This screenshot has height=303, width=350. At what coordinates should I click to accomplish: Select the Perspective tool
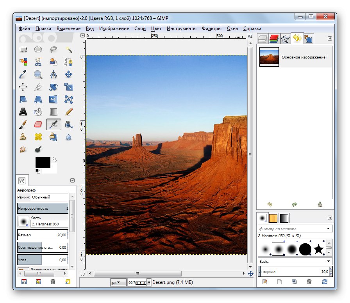pyautogui.click(x=38, y=99)
